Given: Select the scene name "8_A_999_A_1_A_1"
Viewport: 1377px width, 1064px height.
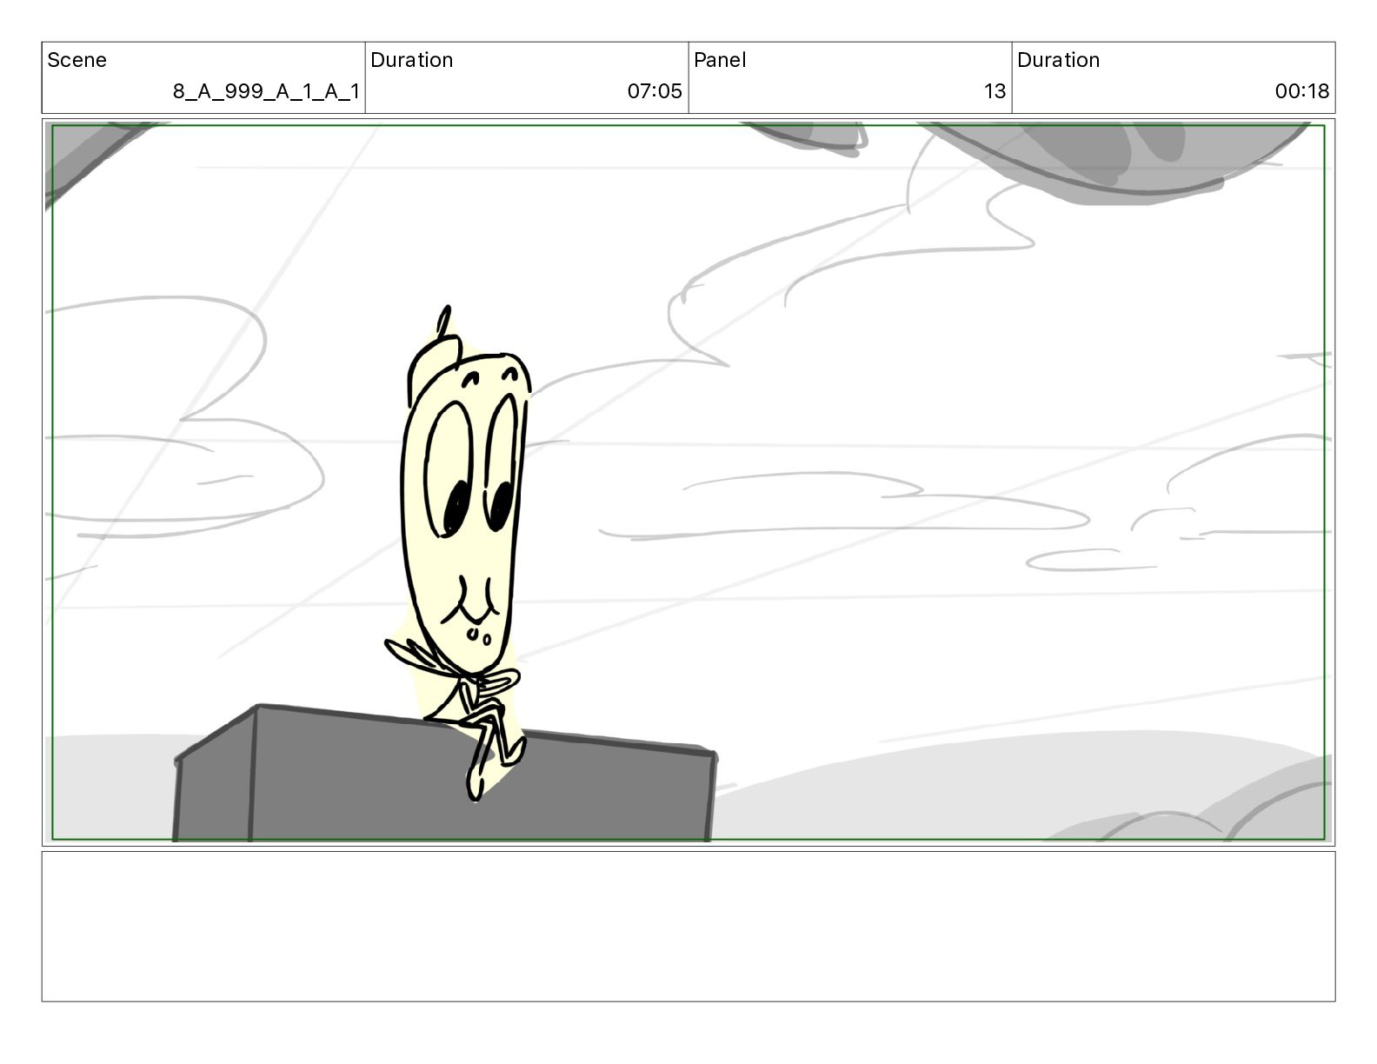Looking at the screenshot, I should pos(266,91).
